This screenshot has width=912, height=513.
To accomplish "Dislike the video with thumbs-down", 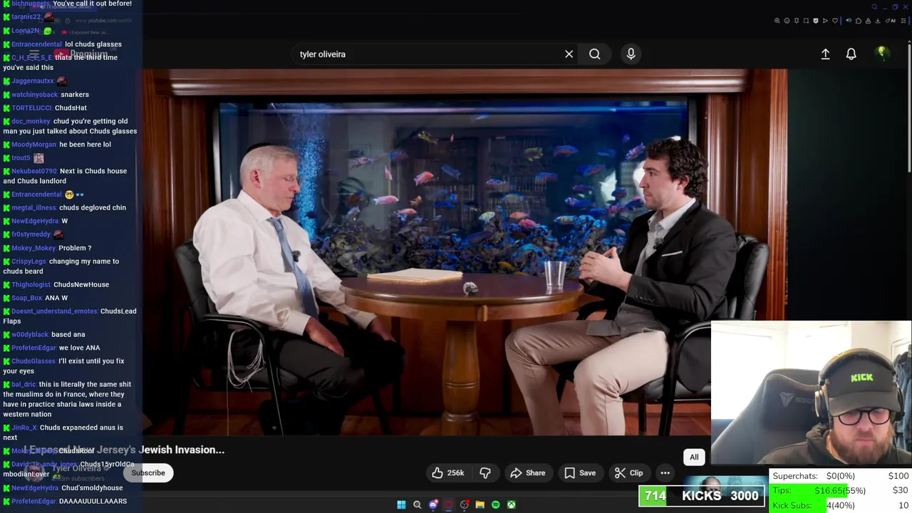I will pos(485,473).
